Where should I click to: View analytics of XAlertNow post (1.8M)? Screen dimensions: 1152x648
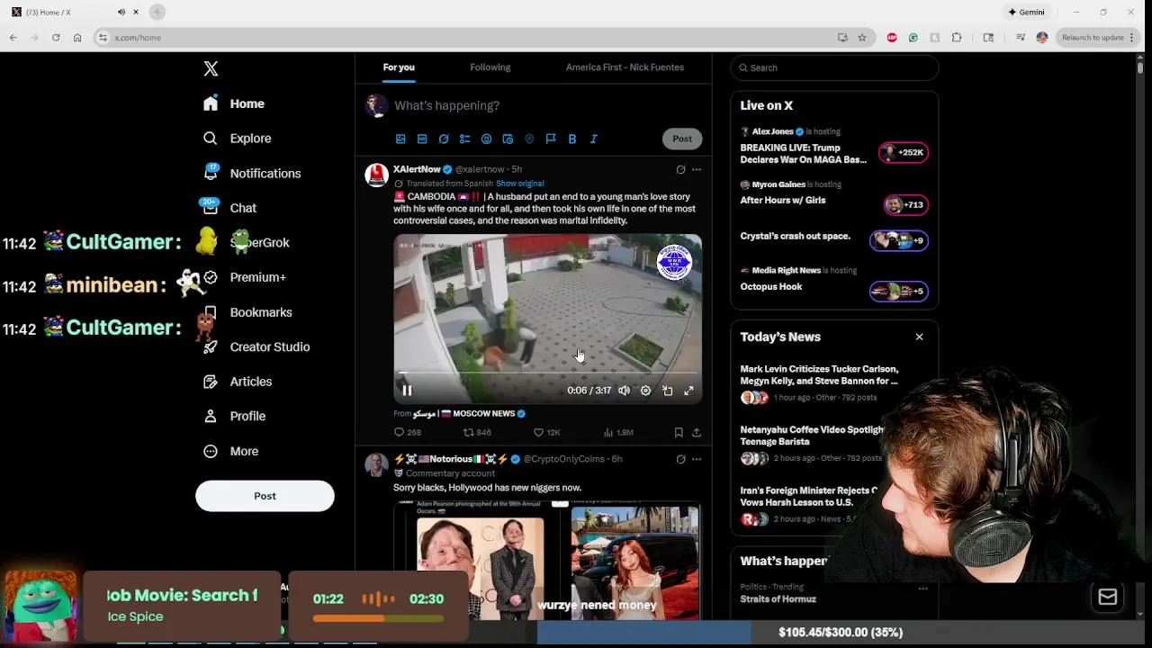[618, 433]
